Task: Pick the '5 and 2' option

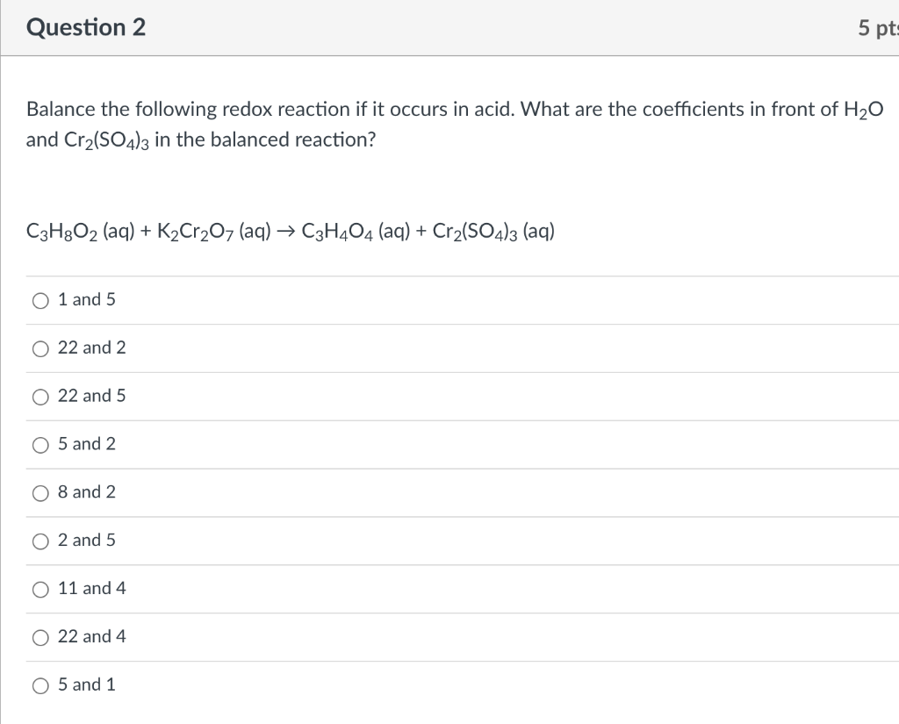Action: pyautogui.click(x=40, y=445)
